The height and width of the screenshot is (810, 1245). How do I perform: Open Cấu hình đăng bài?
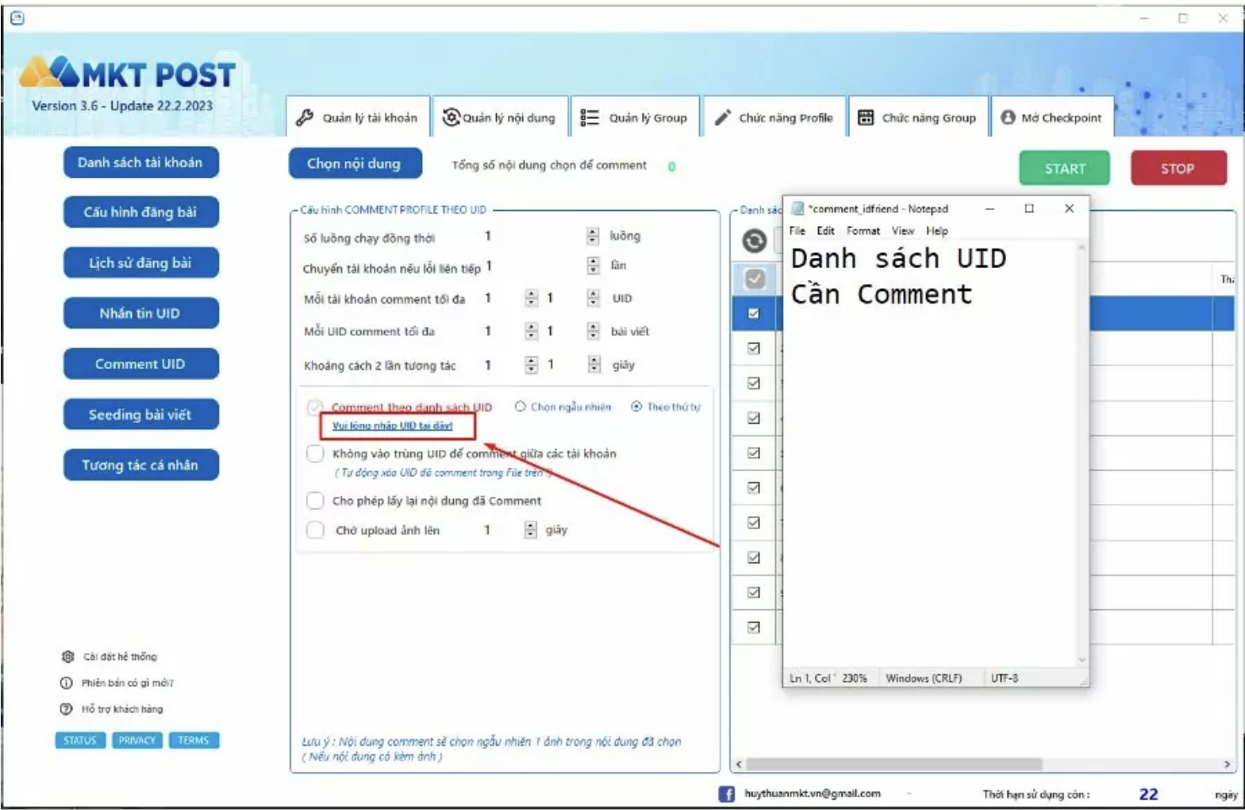140,213
